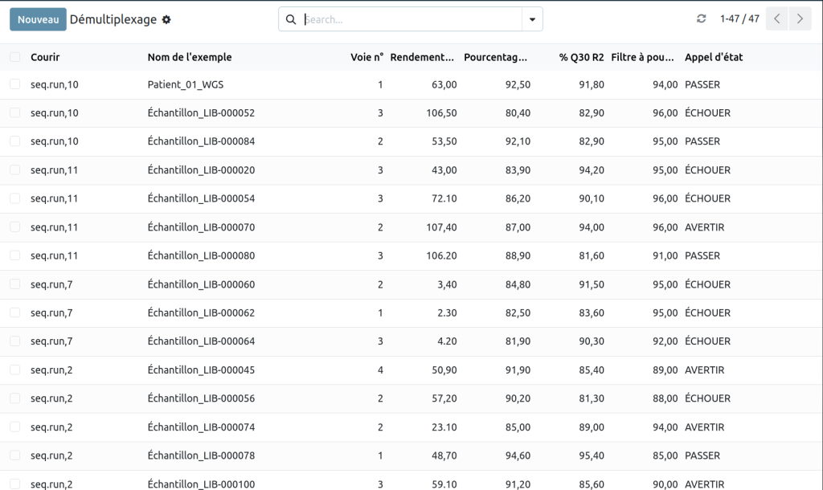The width and height of the screenshot is (823, 490).
Task: Toggle the select-all header checkbox
Action: (15, 57)
